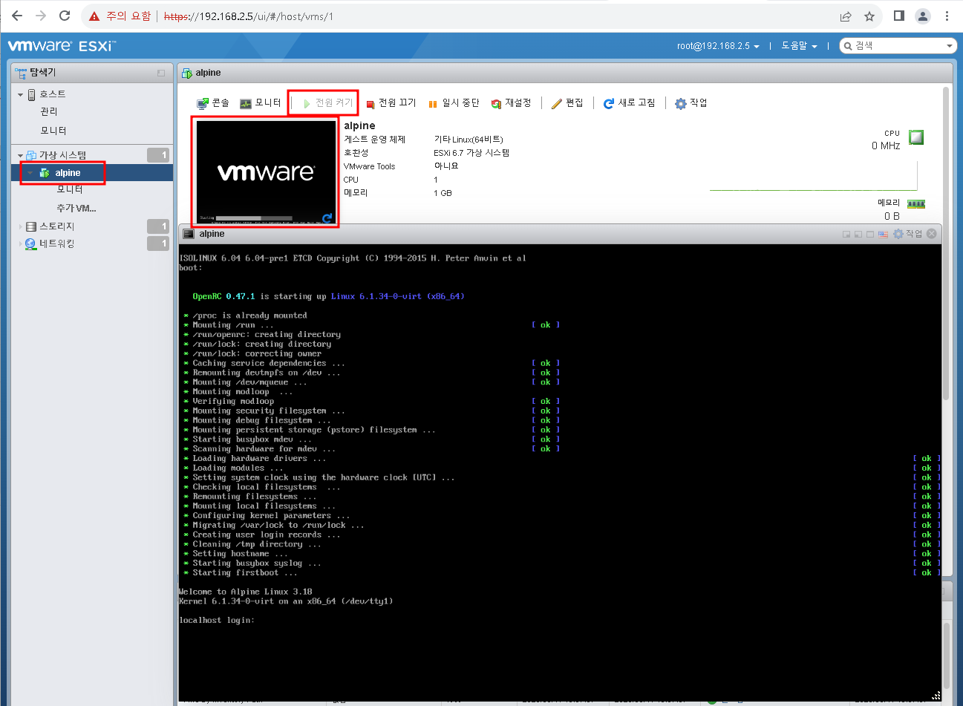Open 관리 under 호스트
This screenshot has height=706, width=963.
[x=49, y=111]
